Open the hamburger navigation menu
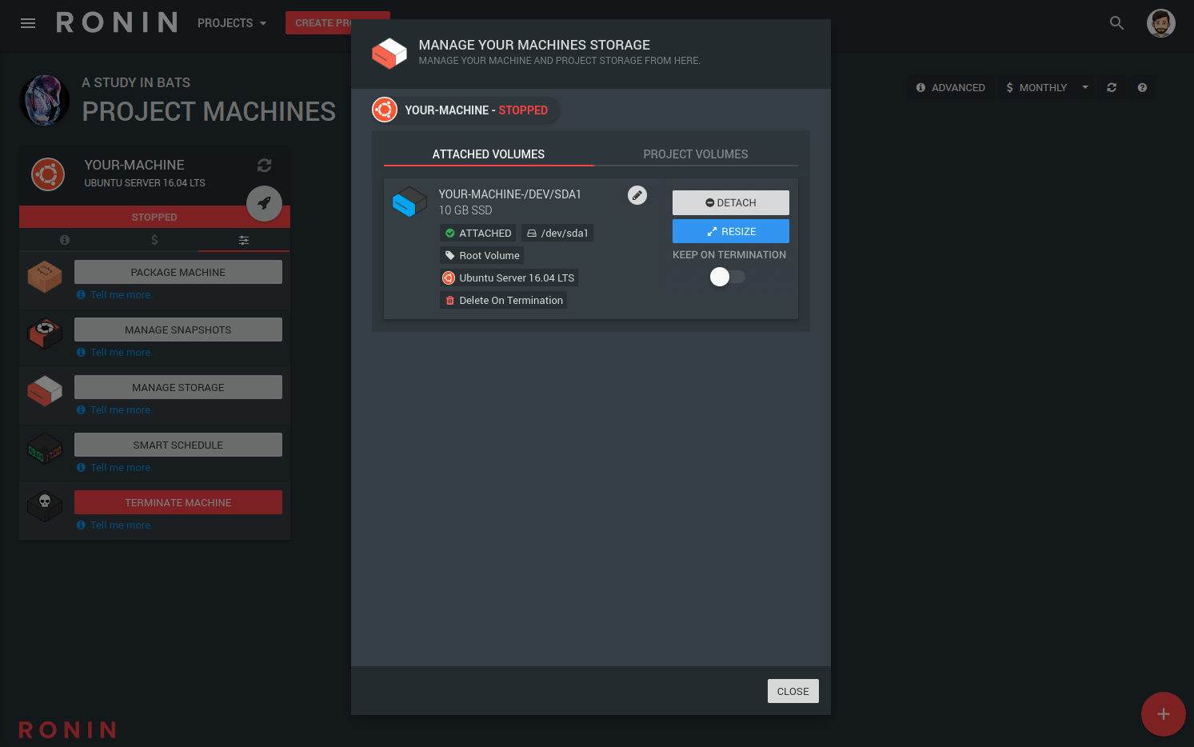1194x747 pixels. tap(28, 23)
